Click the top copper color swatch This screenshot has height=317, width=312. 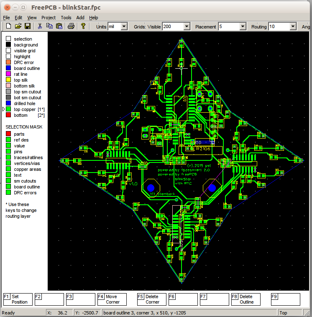8,109
